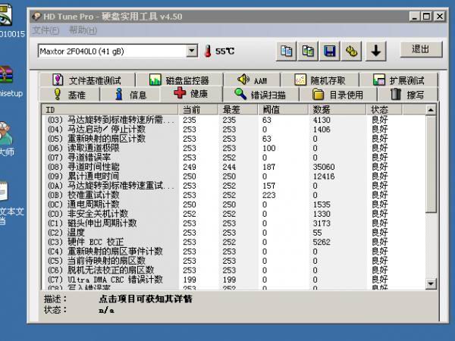
Task: Click the text document desktop icon
Action: point(4,192)
